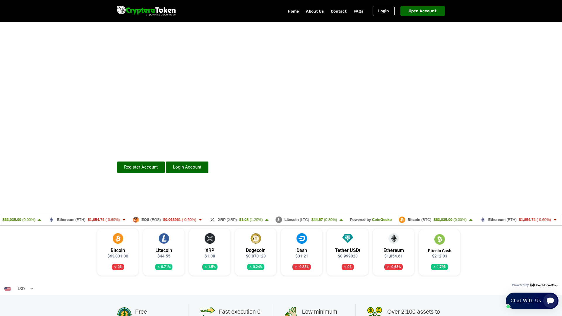Click the Bitcoin Cash coin icon in the card
Viewport: 562px width, 316px height.
[440, 239]
